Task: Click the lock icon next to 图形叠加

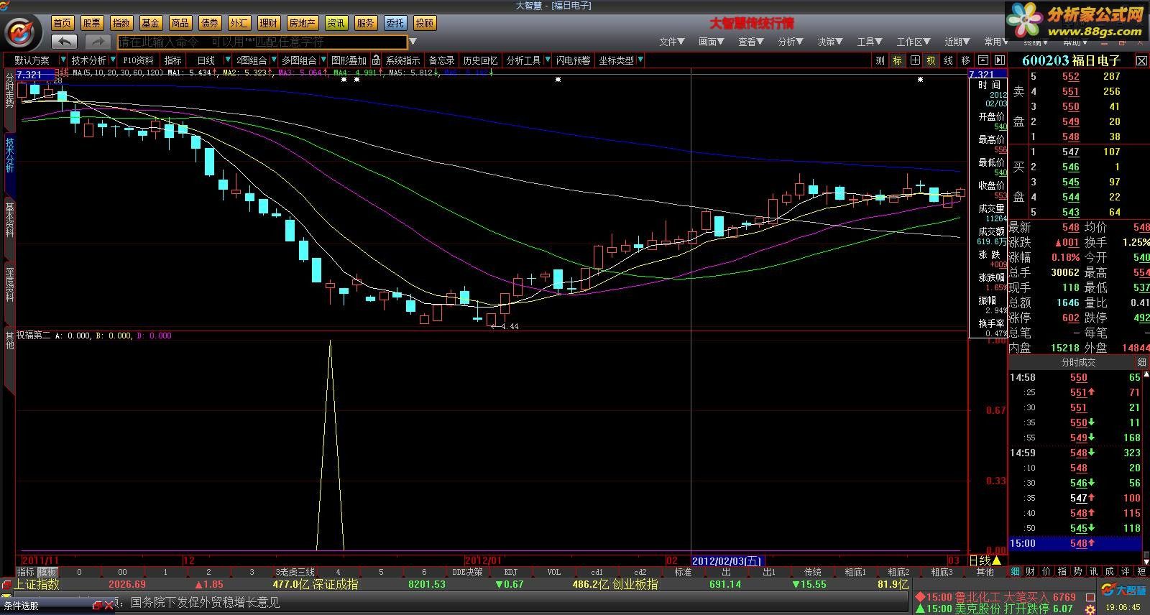Action: pyautogui.click(x=376, y=60)
